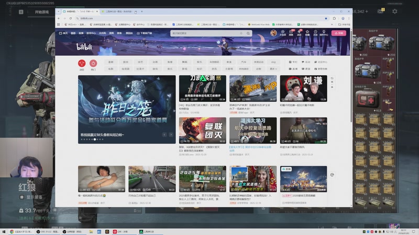Open the 大会员 icon
419x235 pixels.
tap(283, 33)
